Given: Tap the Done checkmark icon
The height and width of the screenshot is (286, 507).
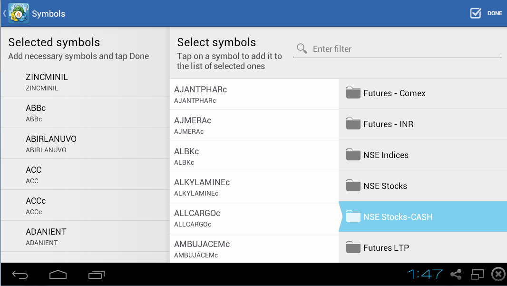Looking at the screenshot, I should [x=475, y=13].
